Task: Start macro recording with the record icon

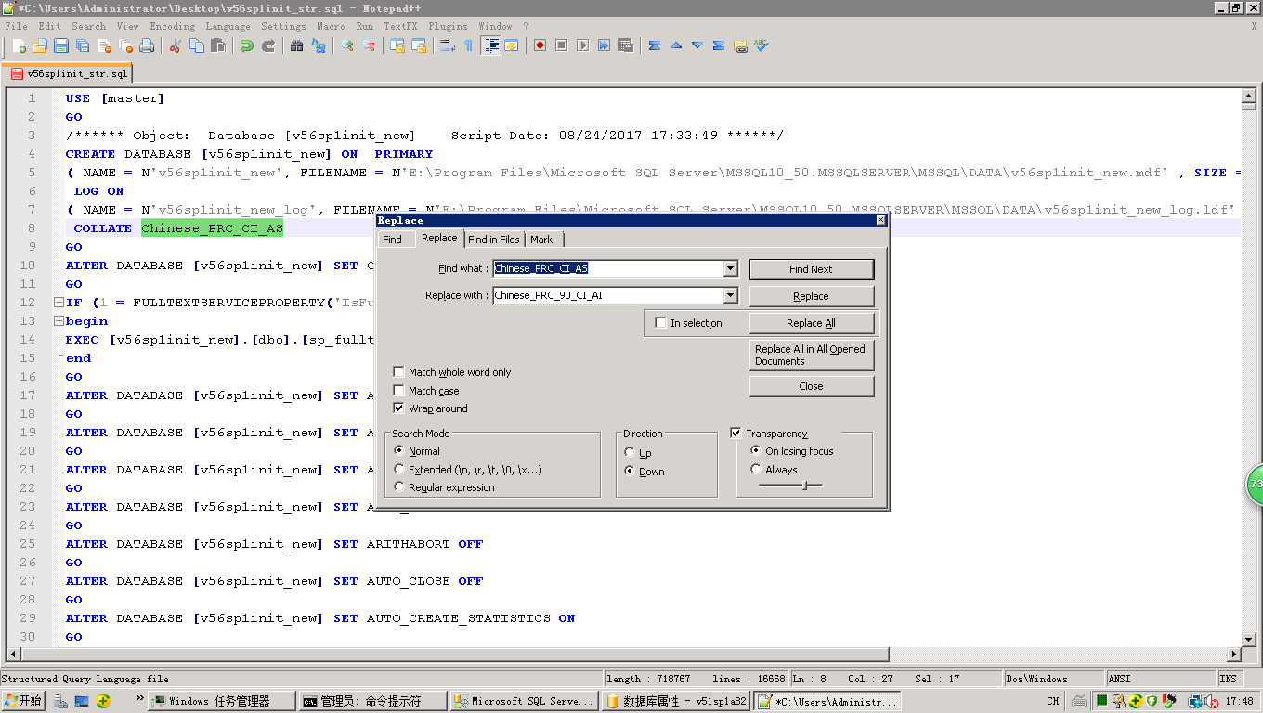Action: [x=540, y=45]
